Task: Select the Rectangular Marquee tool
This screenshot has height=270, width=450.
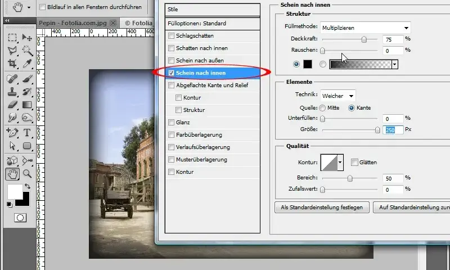Action: [12, 38]
